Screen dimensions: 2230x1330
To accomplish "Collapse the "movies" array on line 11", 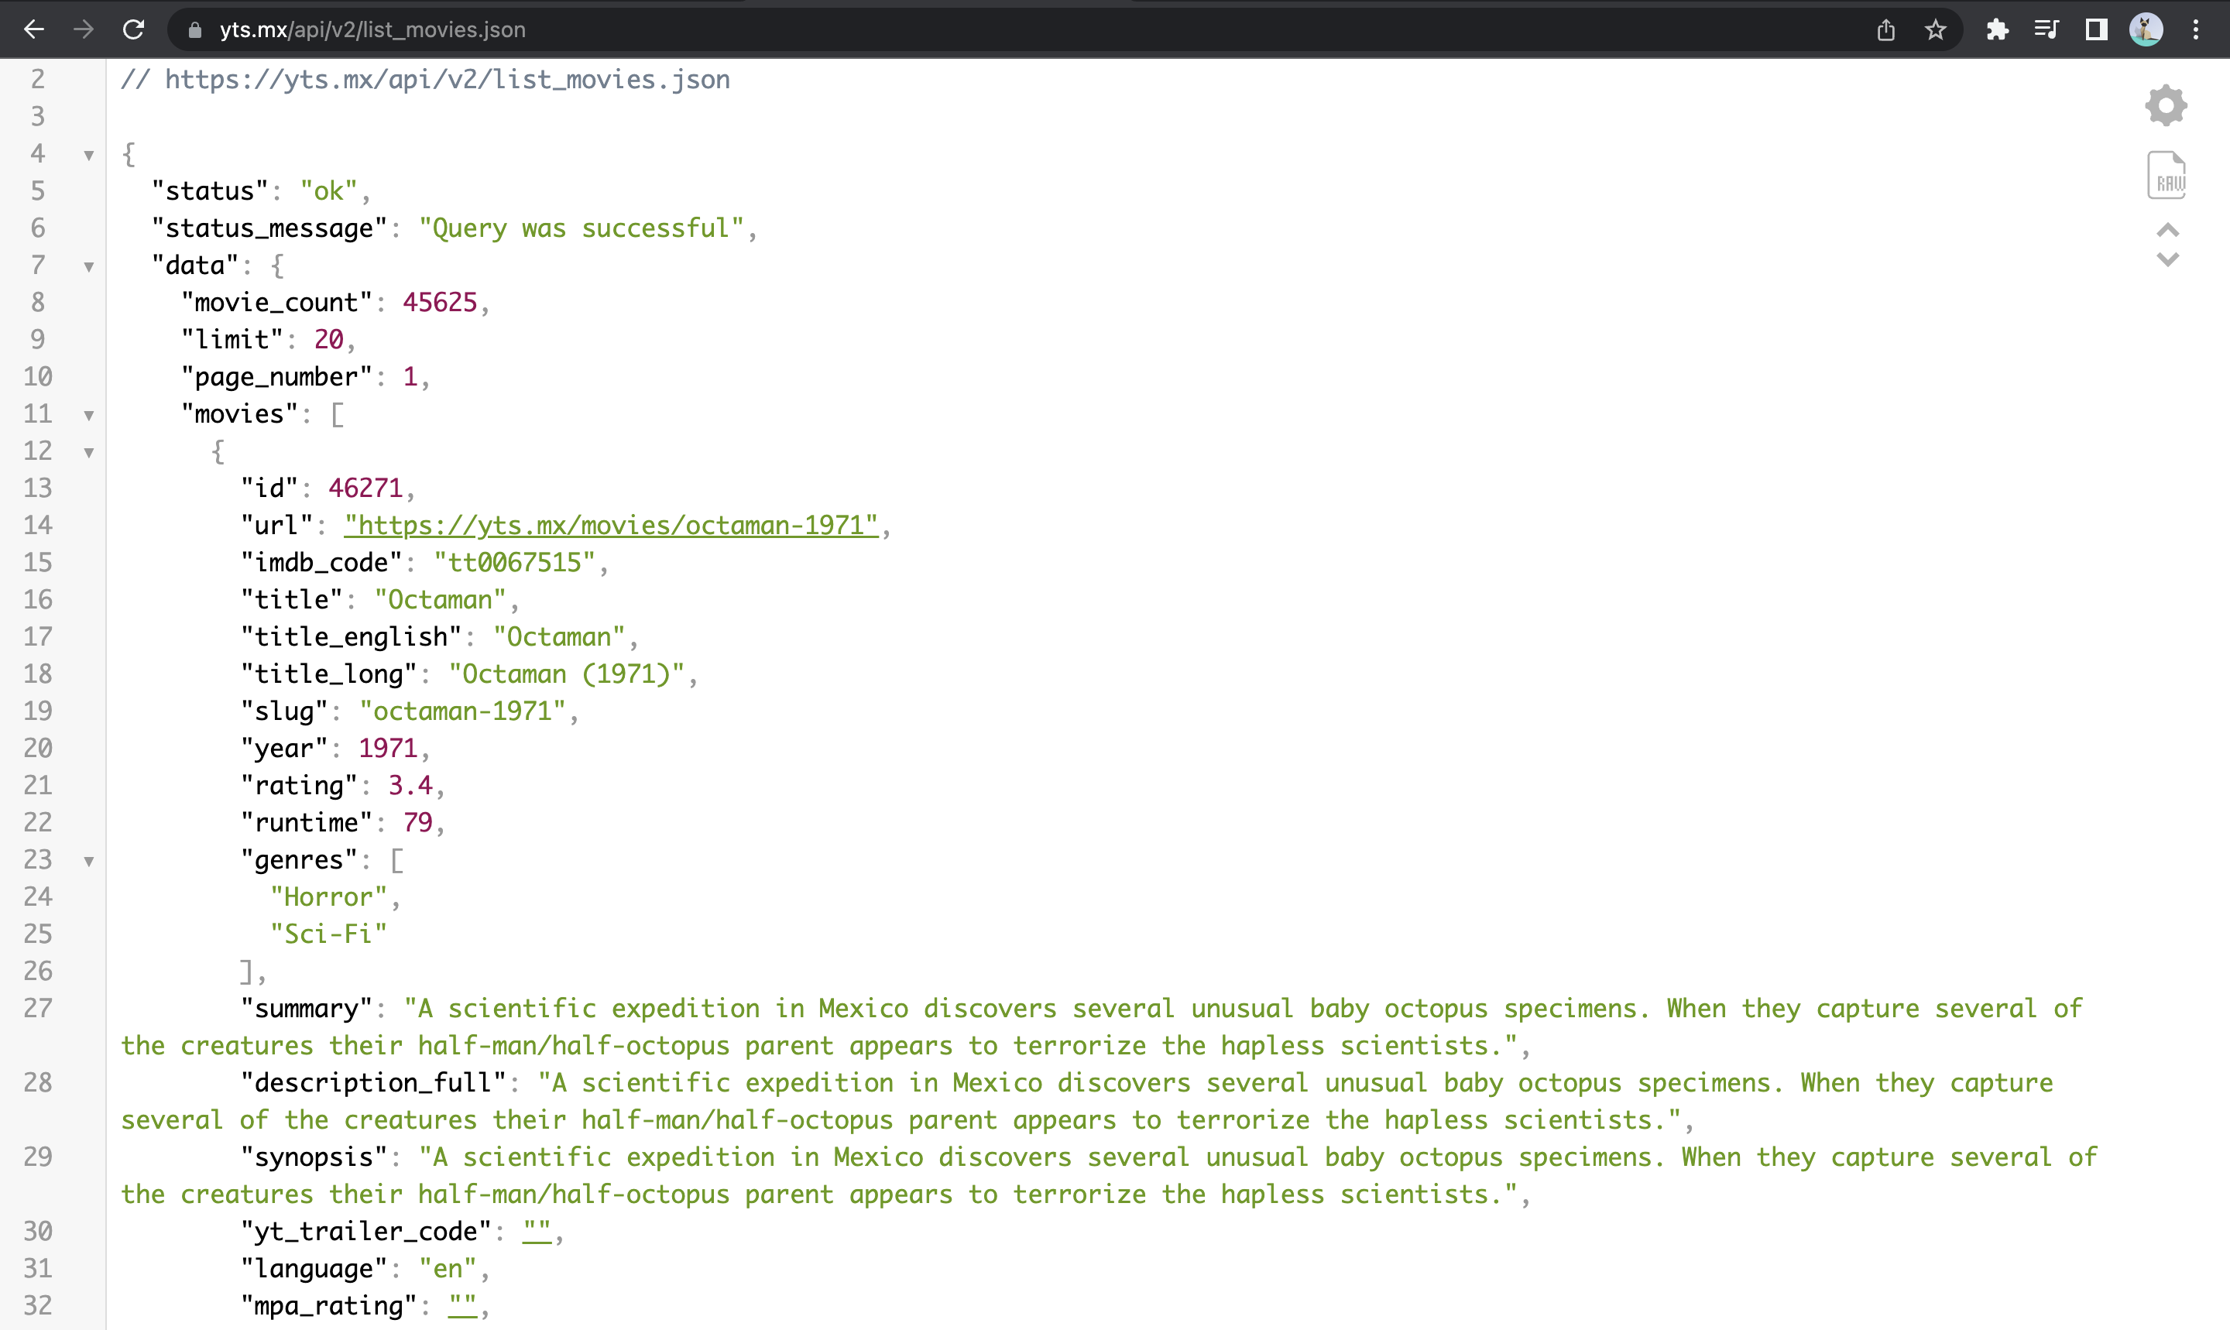I will tap(89, 415).
